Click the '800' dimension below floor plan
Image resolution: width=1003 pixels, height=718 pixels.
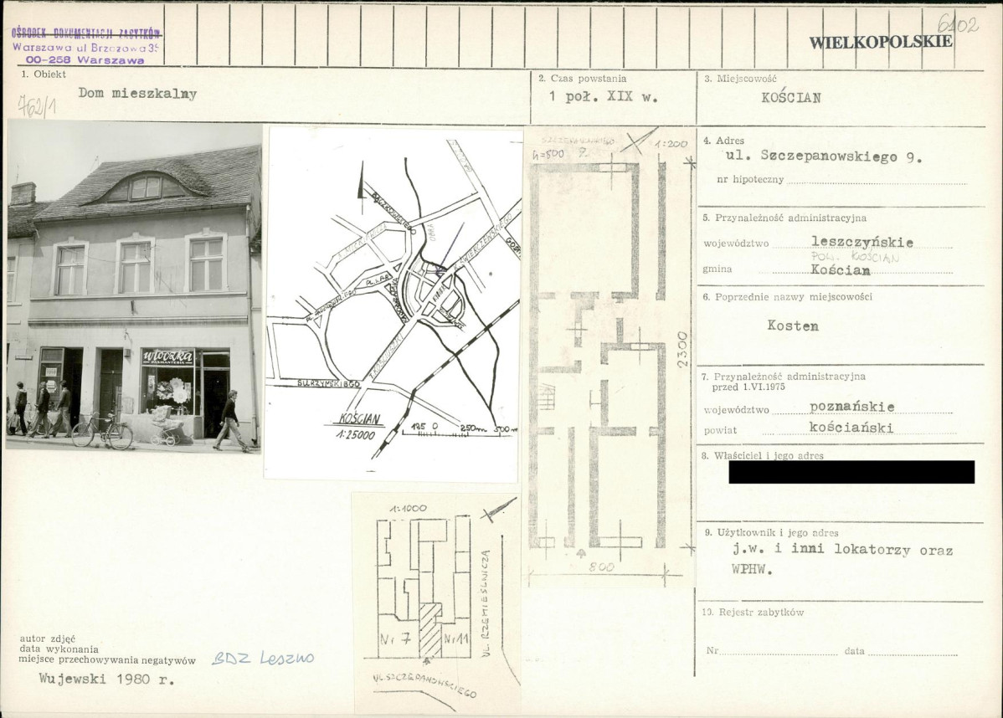click(600, 567)
